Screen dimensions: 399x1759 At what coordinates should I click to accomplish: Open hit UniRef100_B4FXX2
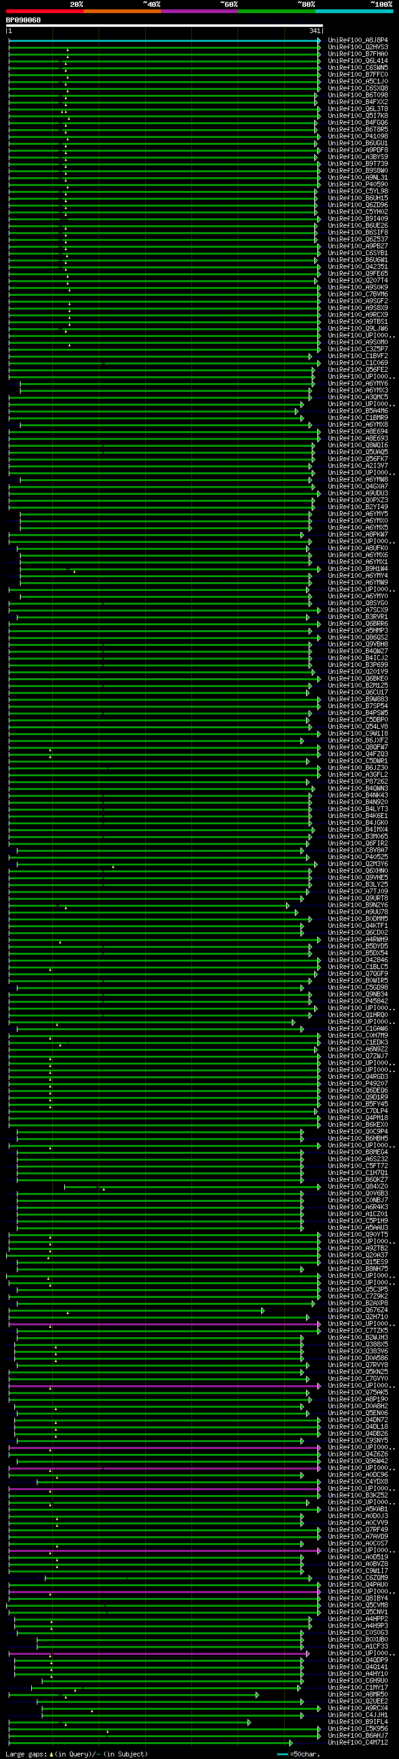pos(358,102)
